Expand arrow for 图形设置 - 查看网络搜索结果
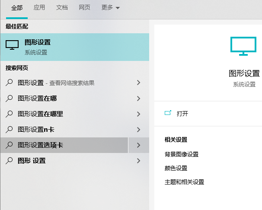262x210 pixels. coord(138,83)
